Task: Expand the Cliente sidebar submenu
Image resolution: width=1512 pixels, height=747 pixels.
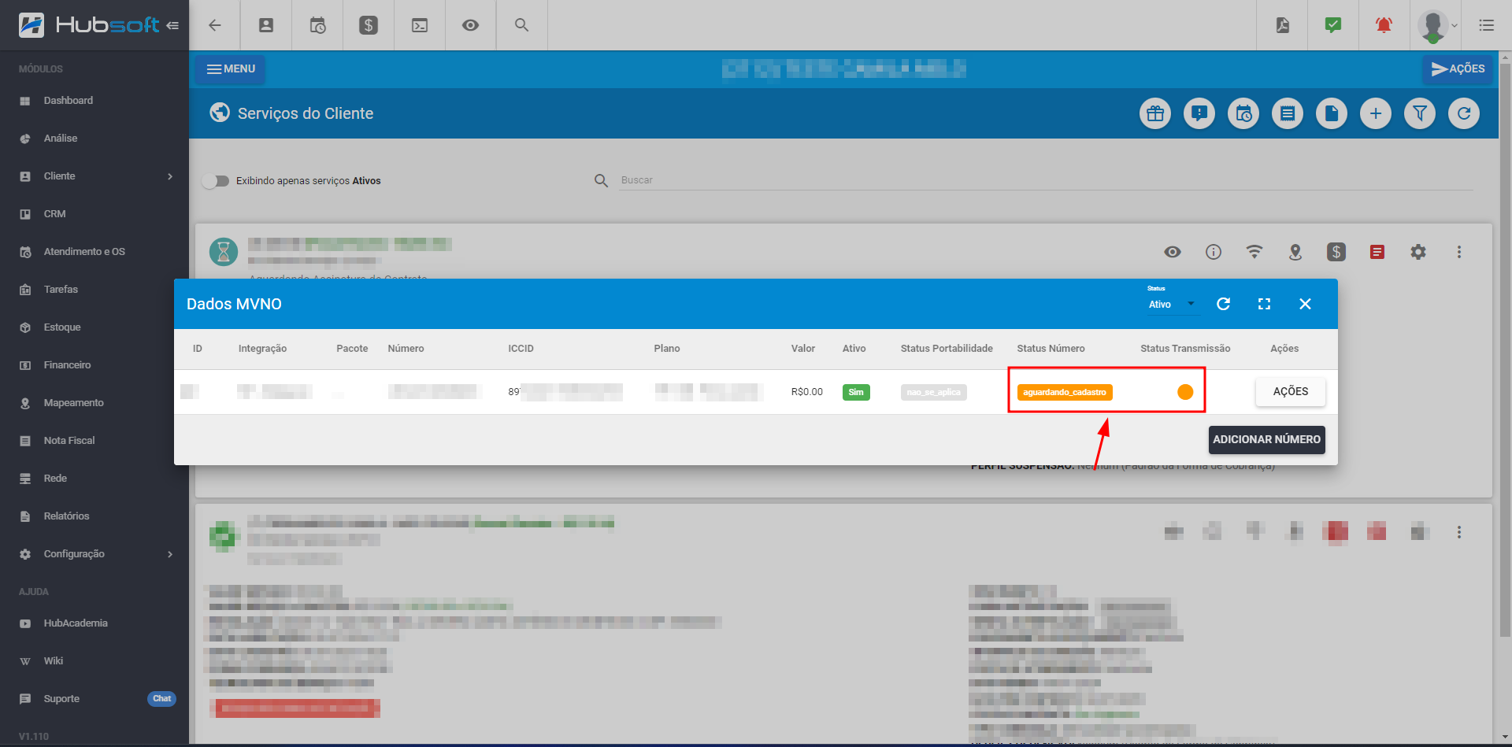Action: point(94,176)
